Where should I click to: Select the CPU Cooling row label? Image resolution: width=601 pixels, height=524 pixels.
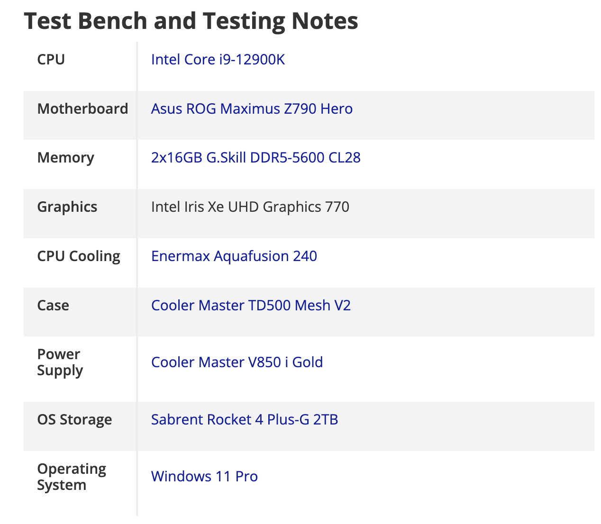(79, 256)
